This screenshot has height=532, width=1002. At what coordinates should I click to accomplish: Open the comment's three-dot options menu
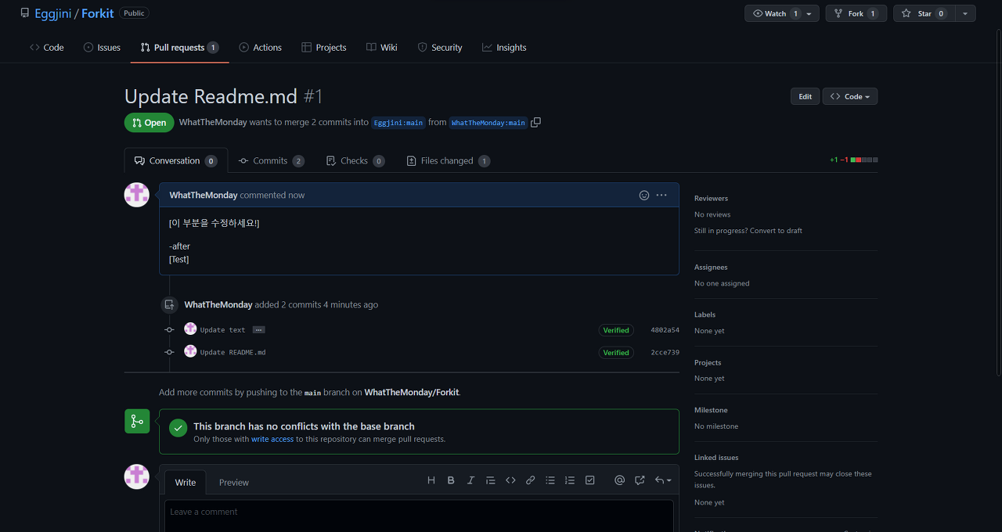click(661, 195)
